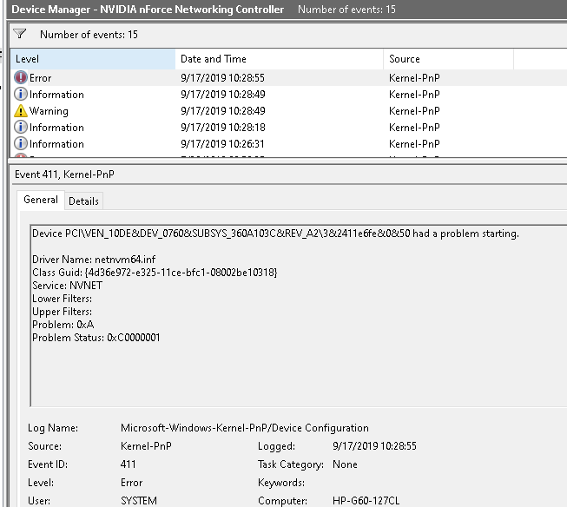Click the User value SYSTEM

[139, 501]
